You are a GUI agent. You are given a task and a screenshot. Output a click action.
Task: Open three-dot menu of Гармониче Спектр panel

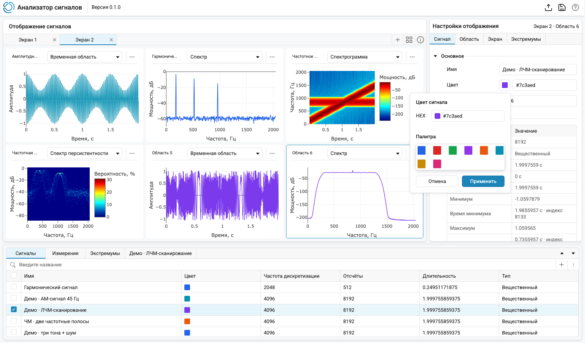[x=272, y=57]
